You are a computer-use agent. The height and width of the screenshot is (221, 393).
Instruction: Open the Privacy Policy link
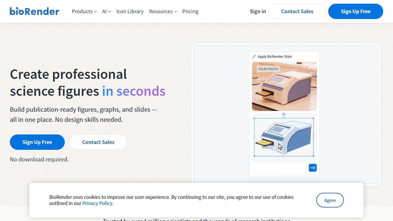click(x=97, y=203)
